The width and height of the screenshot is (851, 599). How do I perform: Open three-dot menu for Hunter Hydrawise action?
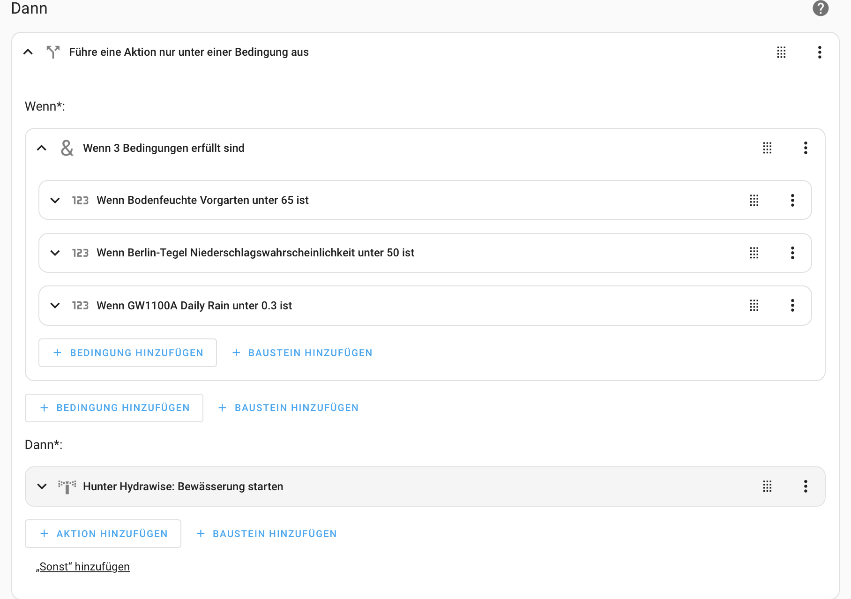point(805,487)
